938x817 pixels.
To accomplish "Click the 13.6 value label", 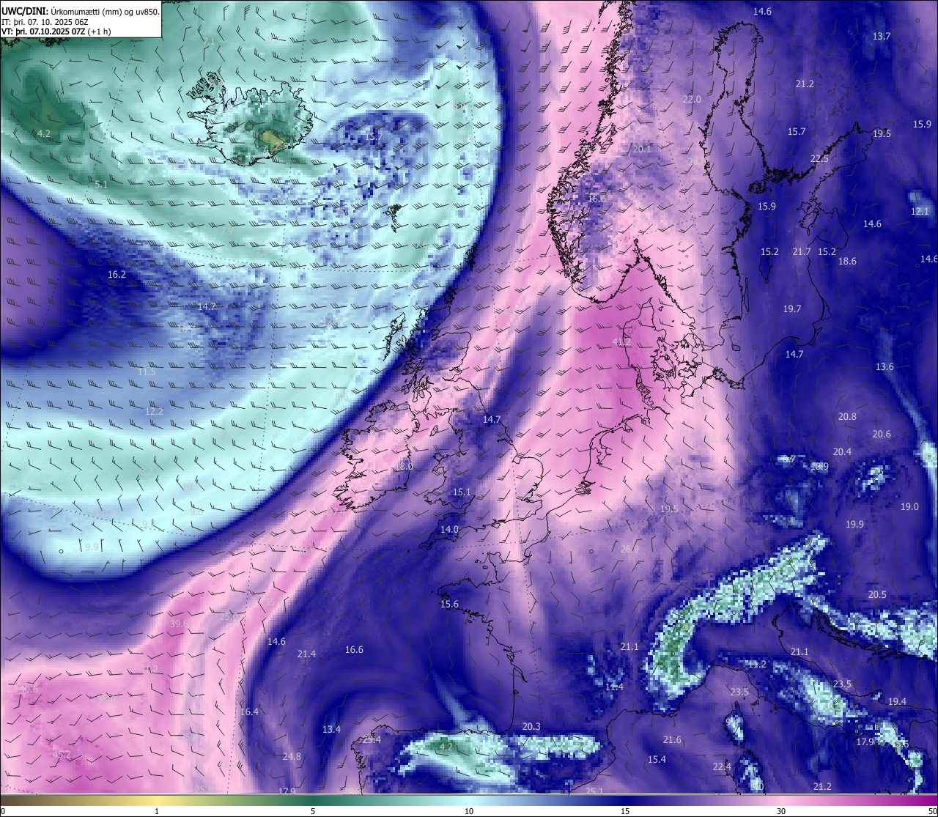I will click(x=885, y=366).
